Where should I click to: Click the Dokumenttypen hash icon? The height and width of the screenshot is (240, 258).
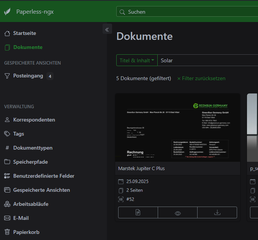point(7,148)
